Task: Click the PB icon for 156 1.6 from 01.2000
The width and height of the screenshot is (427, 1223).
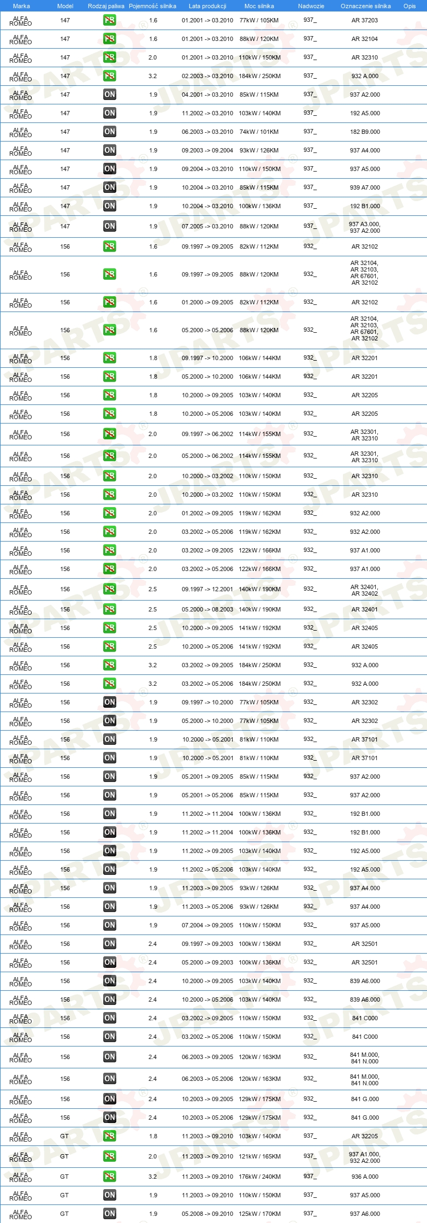Action: coord(109,302)
